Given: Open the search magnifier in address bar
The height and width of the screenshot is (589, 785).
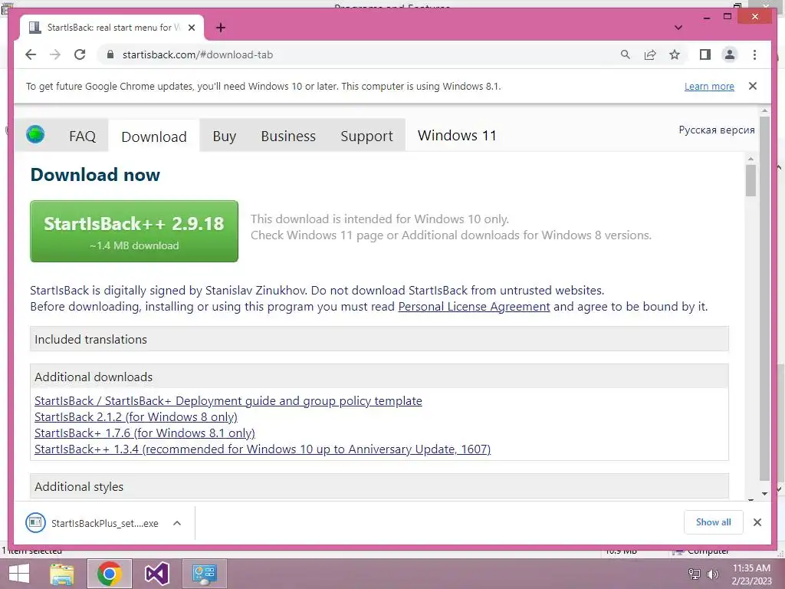Looking at the screenshot, I should pyautogui.click(x=625, y=54).
